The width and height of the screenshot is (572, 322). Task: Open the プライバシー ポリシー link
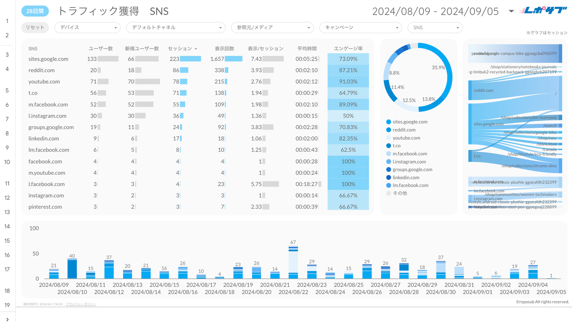[x=81, y=304]
